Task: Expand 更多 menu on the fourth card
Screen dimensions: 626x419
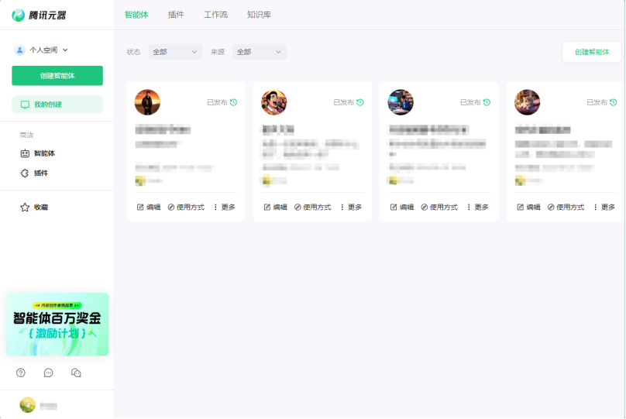Action: pyautogui.click(x=604, y=207)
